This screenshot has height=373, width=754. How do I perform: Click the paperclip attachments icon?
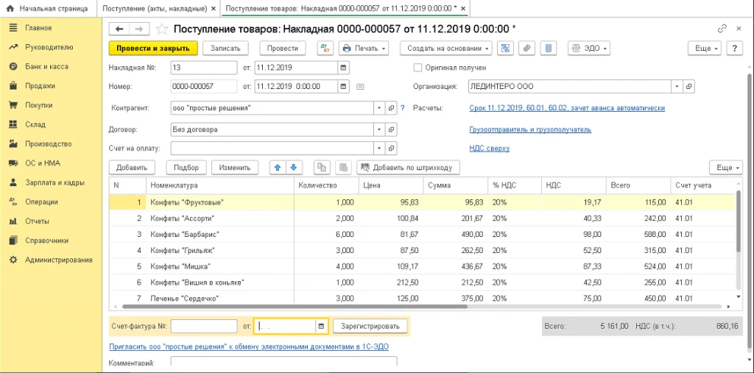tap(527, 48)
